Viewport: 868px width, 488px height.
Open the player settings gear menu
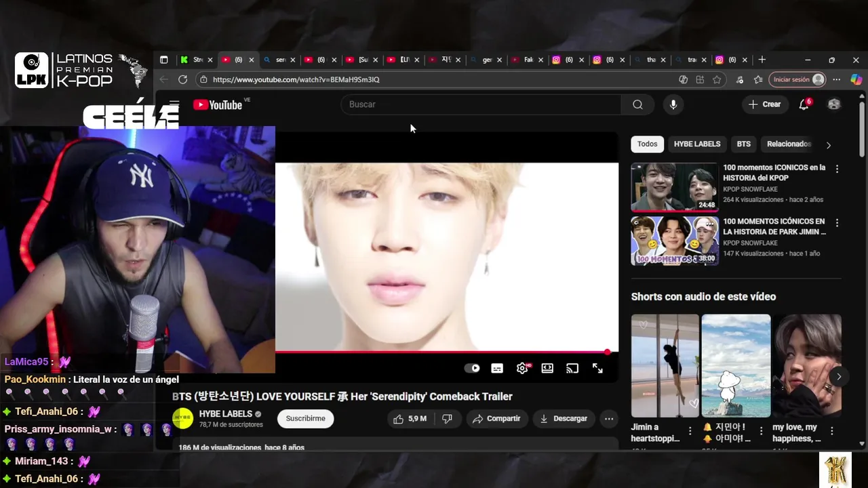click(522, 368)
